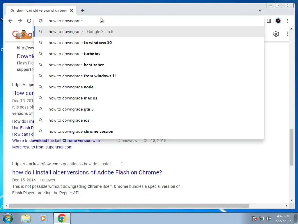Select 'how to downgrade - Google Search' suggestion
Viewport: 298px width, 224px height.
click(x=149, y=32)
